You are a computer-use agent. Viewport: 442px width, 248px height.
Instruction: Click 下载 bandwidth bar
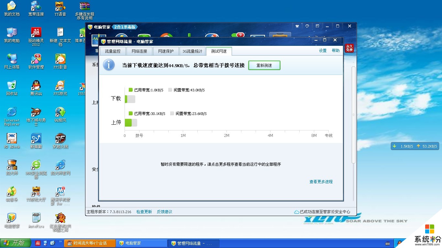[x=130, y=99]
